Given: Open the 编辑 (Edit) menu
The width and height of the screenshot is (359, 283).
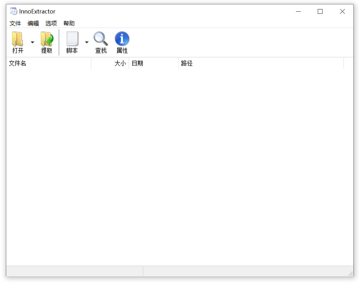Looking at the screenshot, I should pos(33,24).
